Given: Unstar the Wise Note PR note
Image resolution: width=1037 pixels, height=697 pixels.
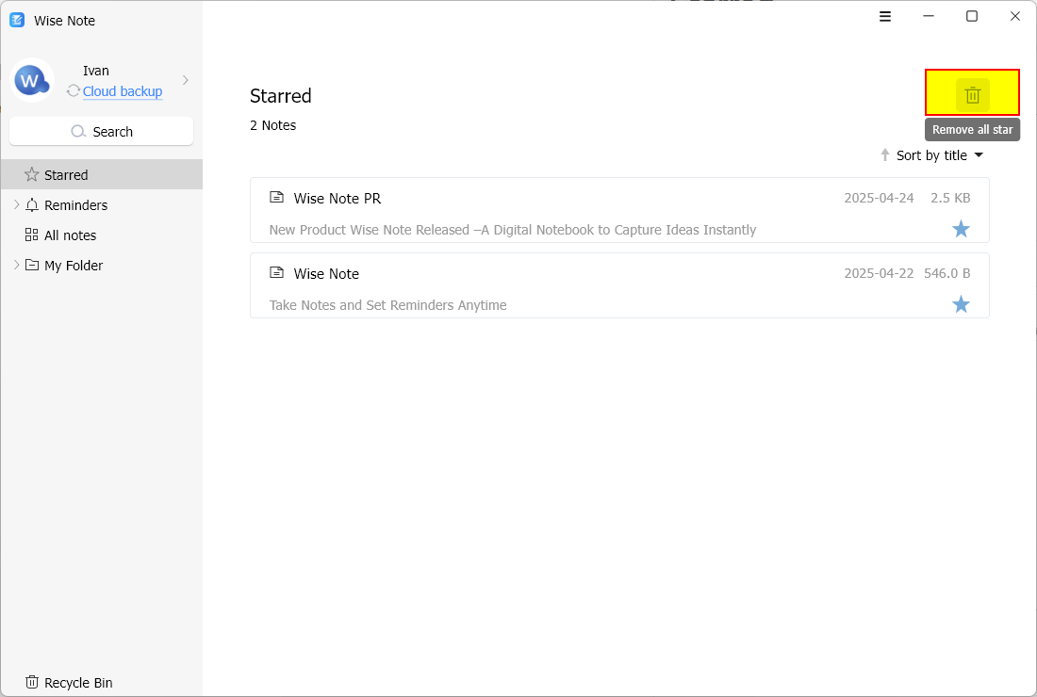Looking at the screenshot, I should coord(961,229).
